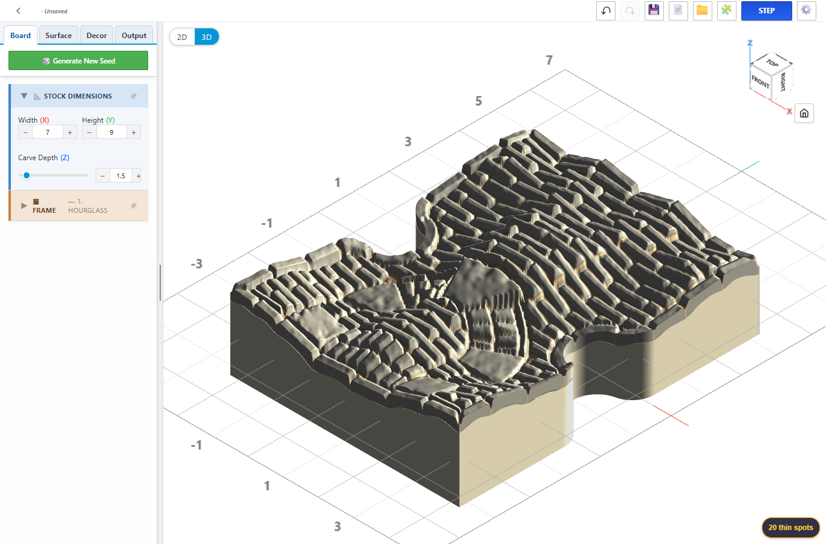Click Generate New Seed button
826x544 pixels.
click(x=78, y=60)
